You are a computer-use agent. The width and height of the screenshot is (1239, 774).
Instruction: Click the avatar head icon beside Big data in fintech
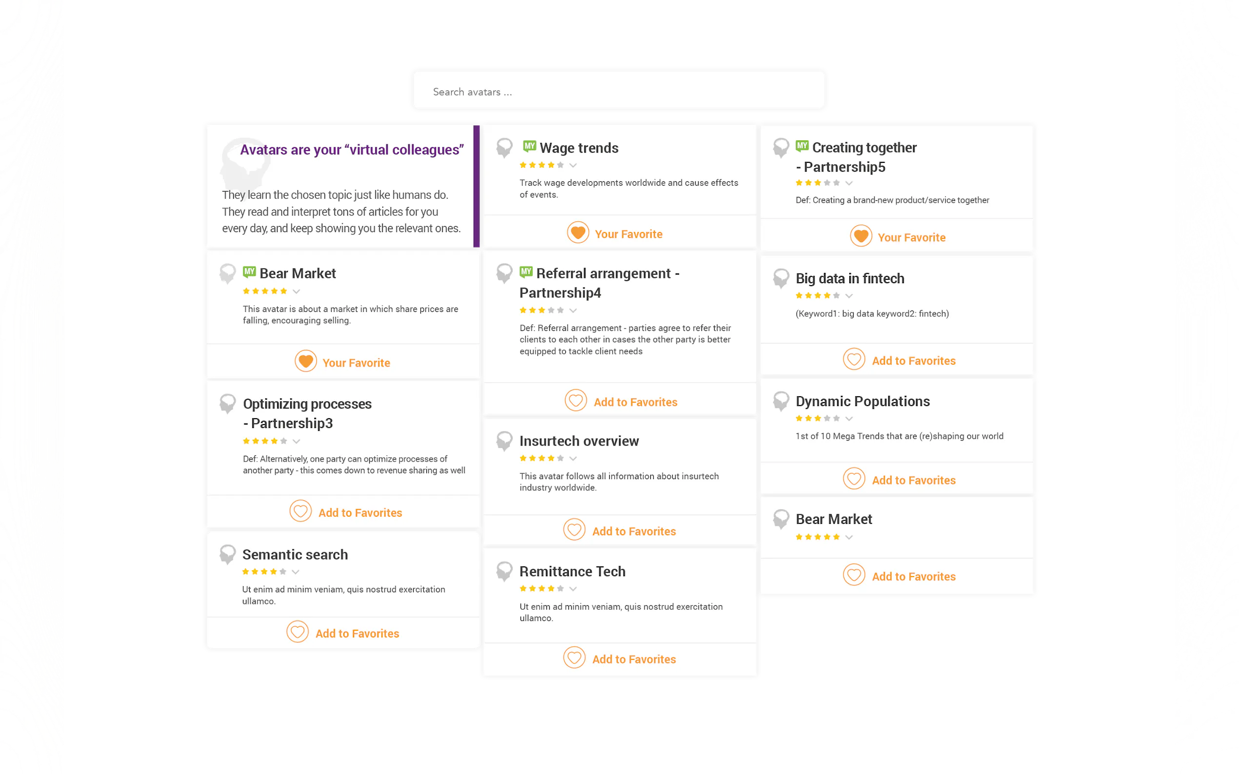pyautogui.click(x=780, y=278)
